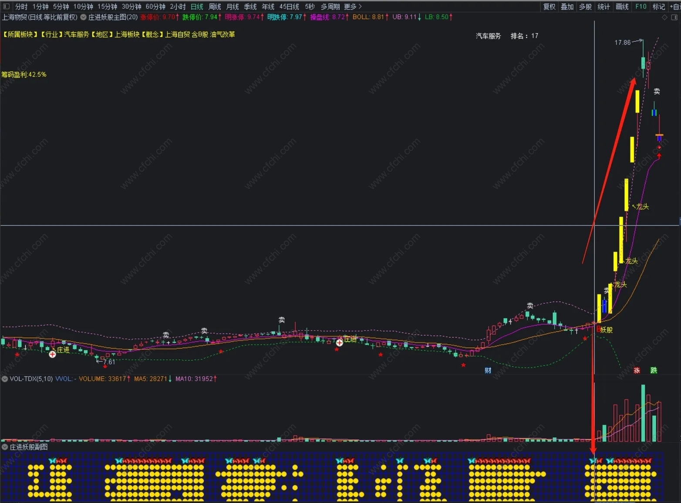Click the left 庄进 plus-circle marker
Image resolution: width=681 pixels, height=503 pixels.
[x=52, y=354]
